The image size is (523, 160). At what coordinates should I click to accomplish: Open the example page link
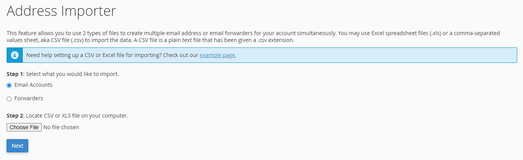[217, 55]
